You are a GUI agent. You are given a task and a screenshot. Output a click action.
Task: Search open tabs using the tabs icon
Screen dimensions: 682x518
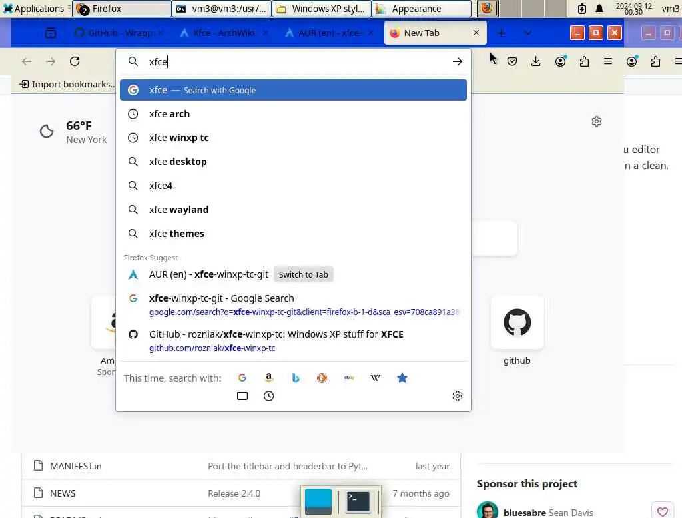click(242, 395)
